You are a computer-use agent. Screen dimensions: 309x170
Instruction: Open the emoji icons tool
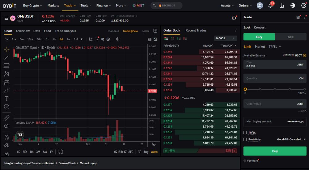point(6,107)
